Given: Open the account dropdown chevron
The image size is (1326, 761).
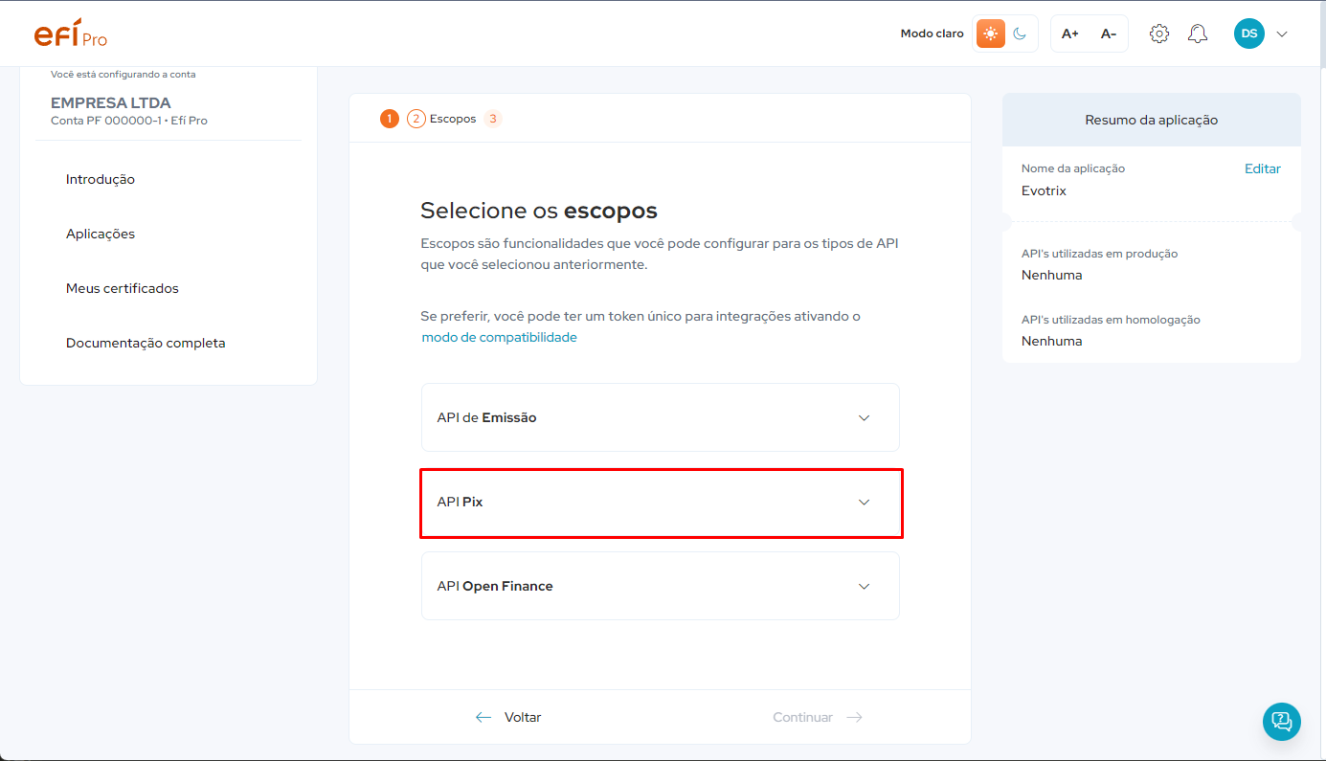Looking at the screenshot, I should tap(1281, 34).
